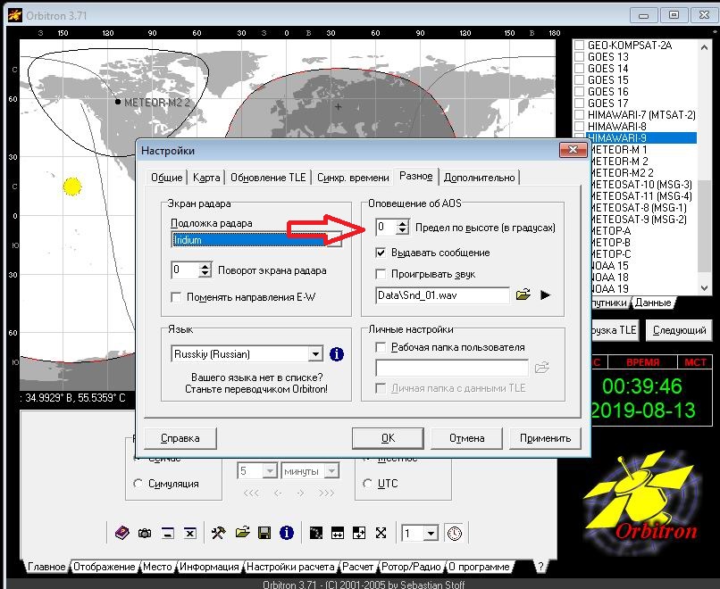
Task: Toggle the GEO-KOMPSAT-2A checkbox
Action: click(580, 45)
